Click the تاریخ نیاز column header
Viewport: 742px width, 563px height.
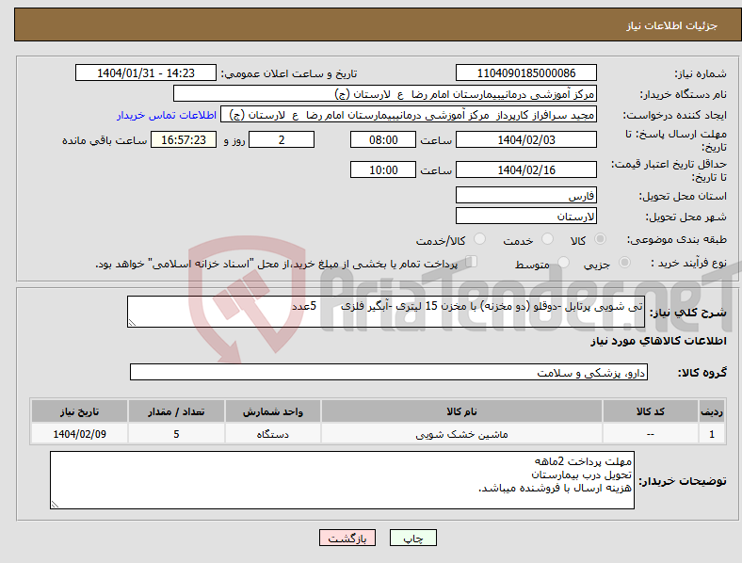point(79,411)
